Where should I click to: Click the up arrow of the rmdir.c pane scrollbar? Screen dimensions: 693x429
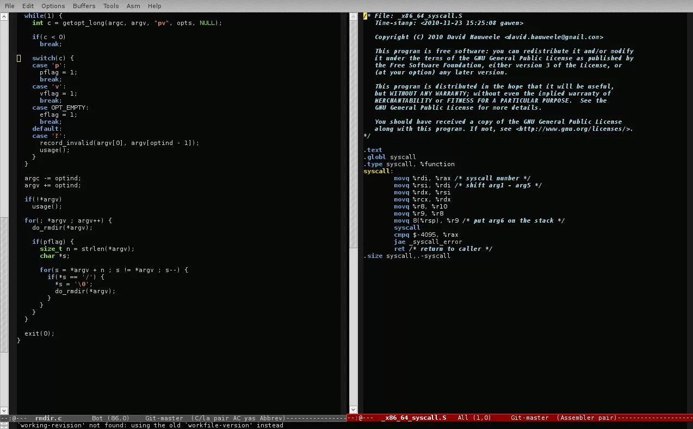click(4, 16)
